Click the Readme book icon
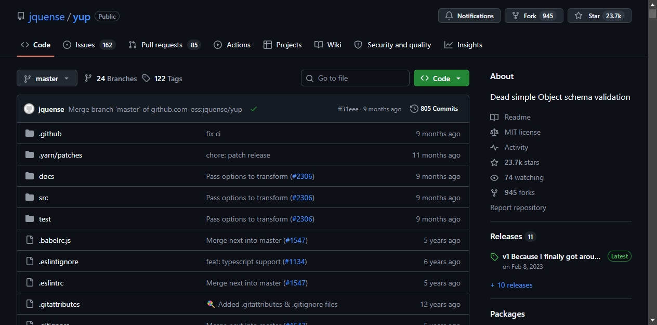 pos(494,117)
